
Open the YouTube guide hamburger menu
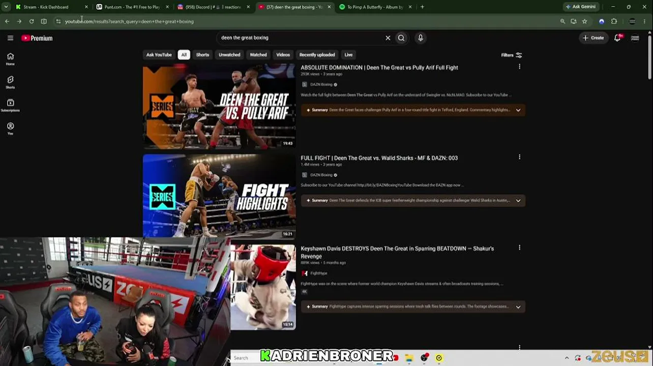coord(10,38)
